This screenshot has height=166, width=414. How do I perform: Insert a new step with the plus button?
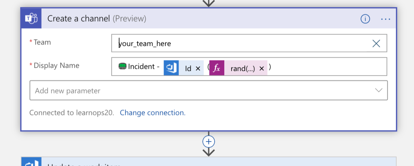[x=209, y=142]
